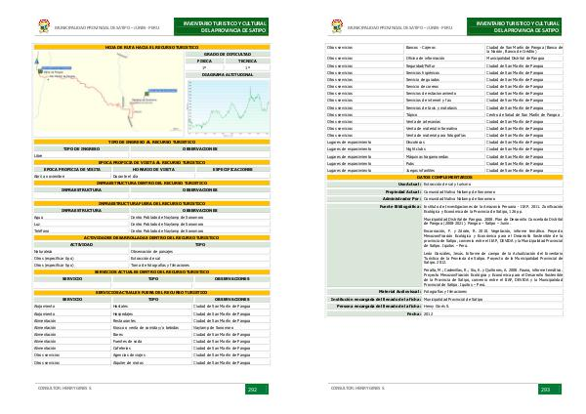Image resolution: width=586 pixels, height=414 pixels.
Task: Click the 'Discotecas' cell
Action: click(444, 142)
